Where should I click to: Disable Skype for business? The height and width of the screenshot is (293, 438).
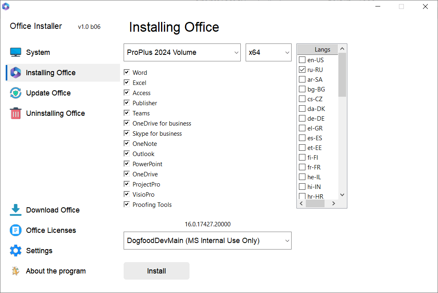[x=126, y=133]
